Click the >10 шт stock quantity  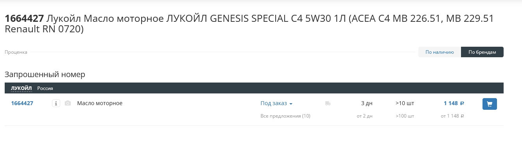405,103
